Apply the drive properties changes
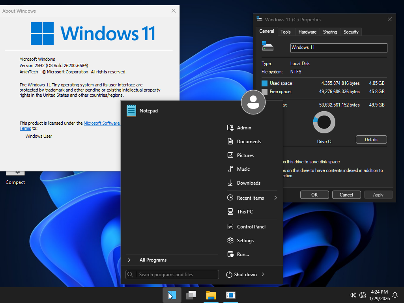Screen dimensions: 404x303 [378, 195]
